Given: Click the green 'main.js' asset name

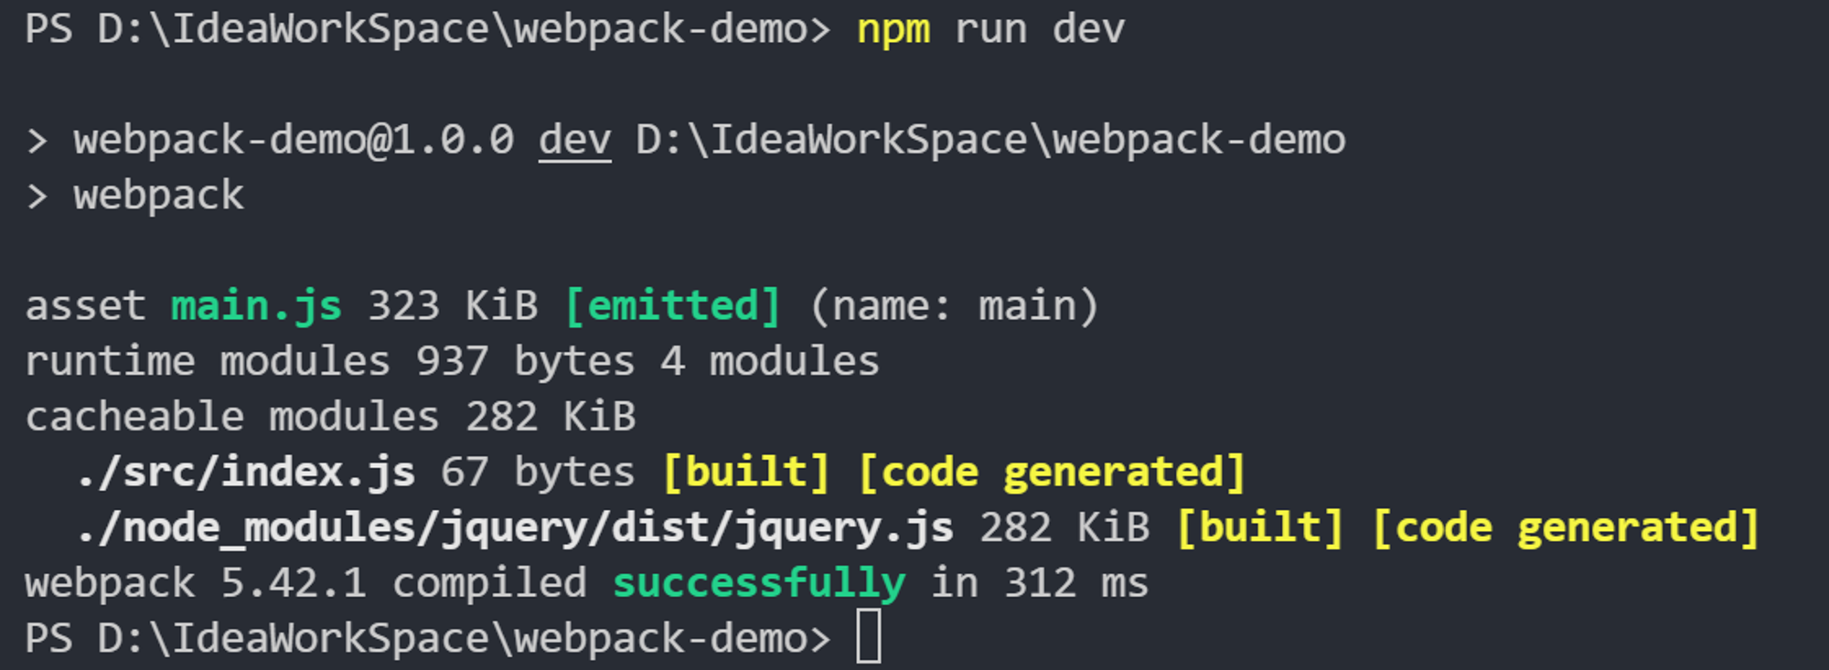Looking at the screenshot, I should (x=257, y=307).
